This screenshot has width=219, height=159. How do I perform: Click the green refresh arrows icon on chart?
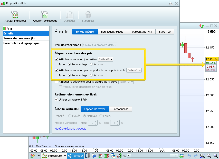coord(202,26)
